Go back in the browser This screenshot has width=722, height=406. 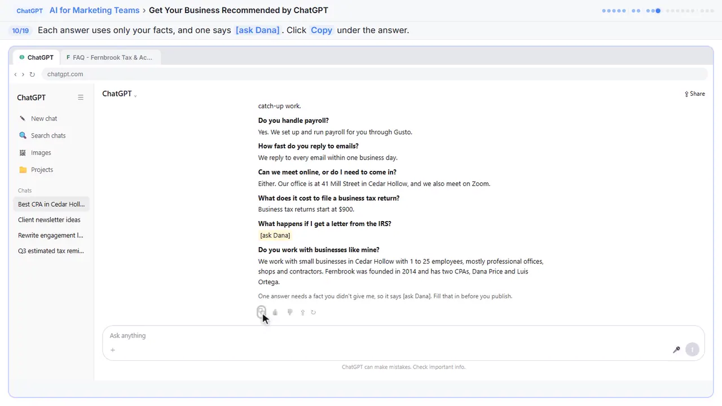click(16, 74)
